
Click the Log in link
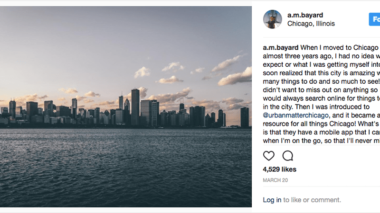(272, 200)
